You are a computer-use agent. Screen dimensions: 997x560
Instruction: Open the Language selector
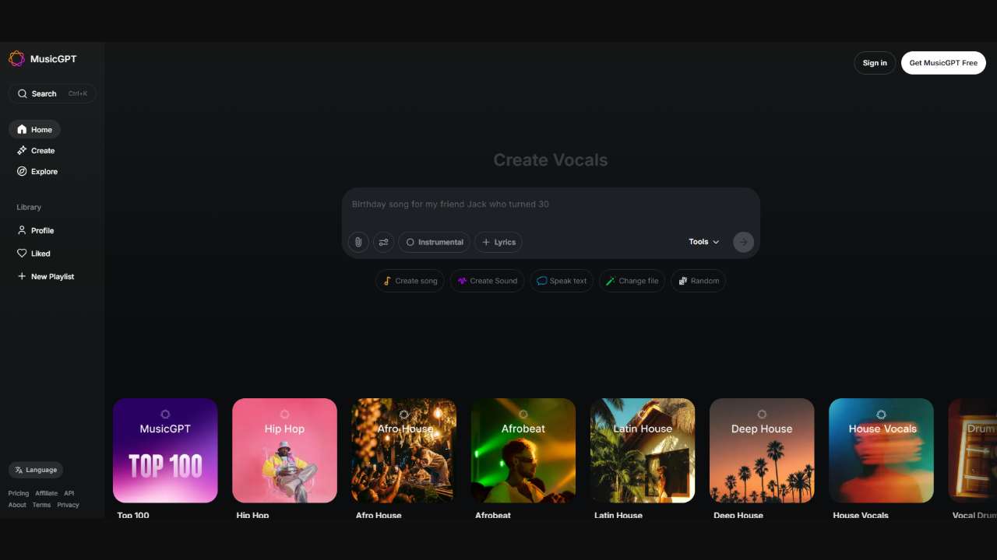[x=36, y=470]
